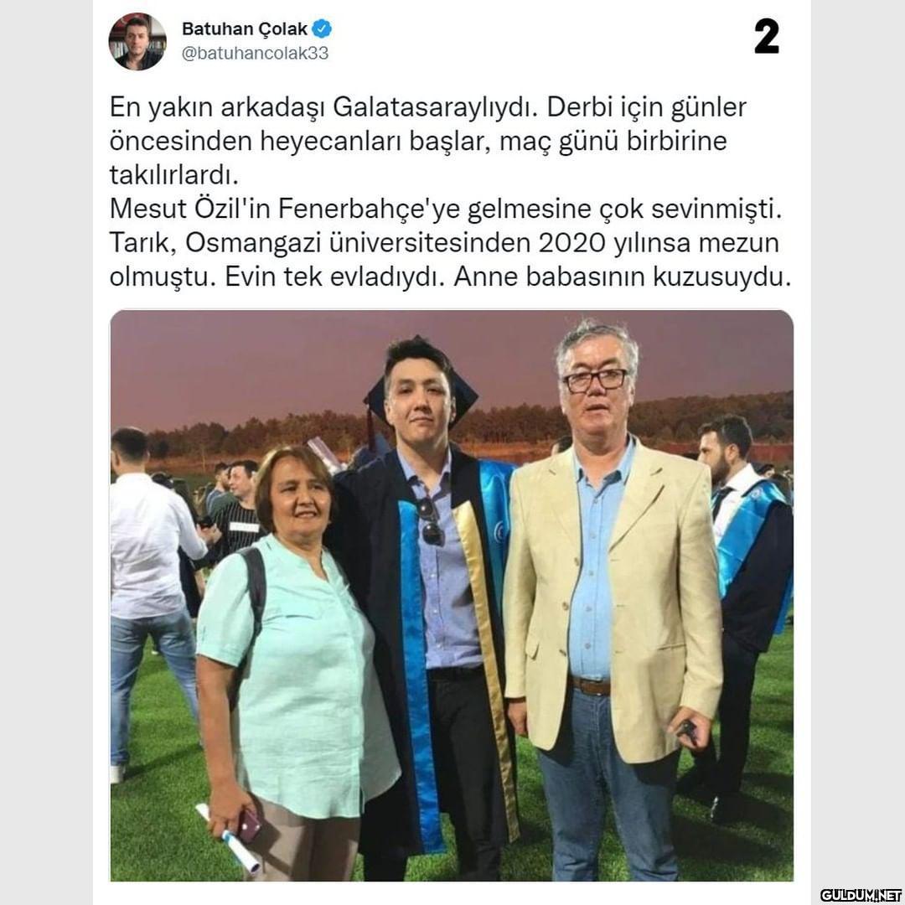Image resolution: width=905 pixels, height=905 pixels.
Task: Click the phone held by the woman
Action: pos(250,825)
